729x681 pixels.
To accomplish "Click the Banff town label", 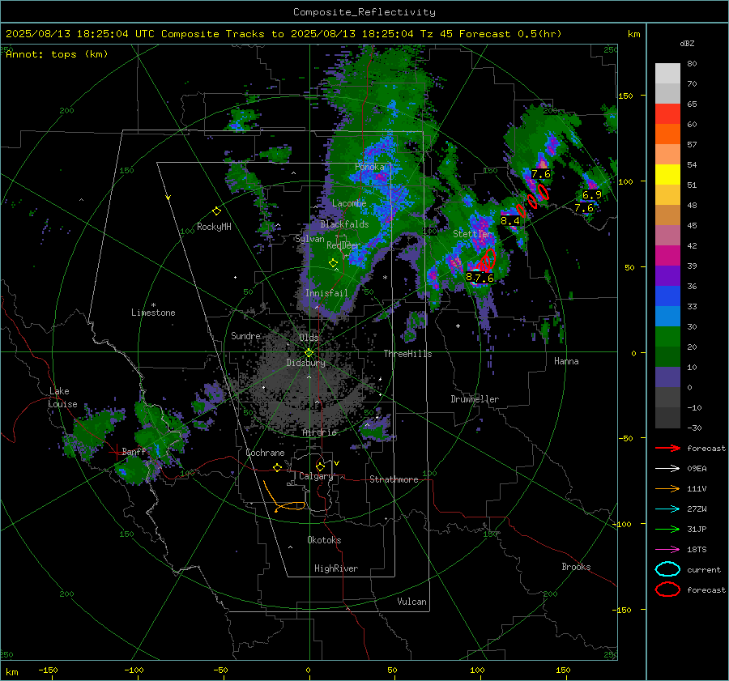I will pos(134,451).
